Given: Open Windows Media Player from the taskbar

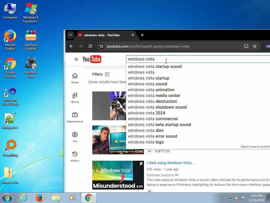Looking at the screenshot, I should (72, 198).
